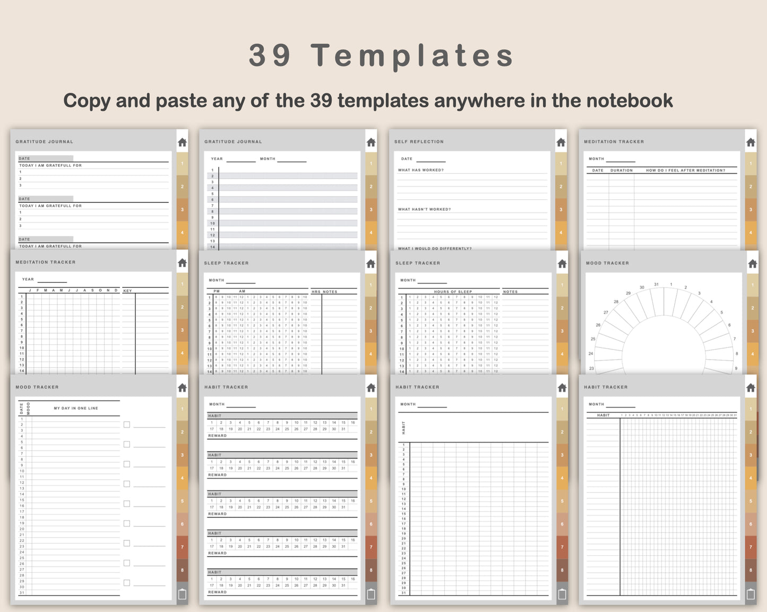Tick the bottommost checkbox in 'My day in one line' Mood Tracker
The width and height of the screenshot is (767, 612).
point(127,583)
